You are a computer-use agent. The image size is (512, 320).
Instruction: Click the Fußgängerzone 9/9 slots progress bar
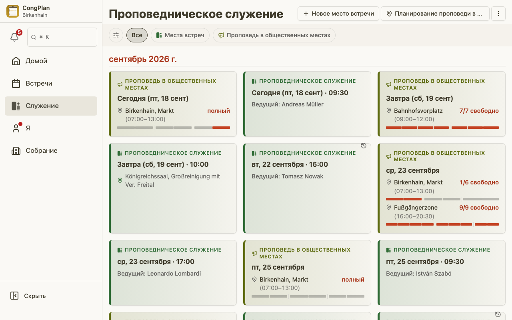click(442, 224)
